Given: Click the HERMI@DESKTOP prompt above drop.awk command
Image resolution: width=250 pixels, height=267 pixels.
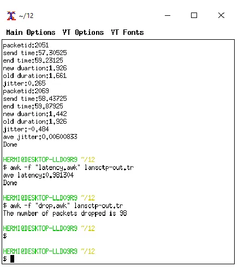Looking at the screenshot, I should pos(49,198).
